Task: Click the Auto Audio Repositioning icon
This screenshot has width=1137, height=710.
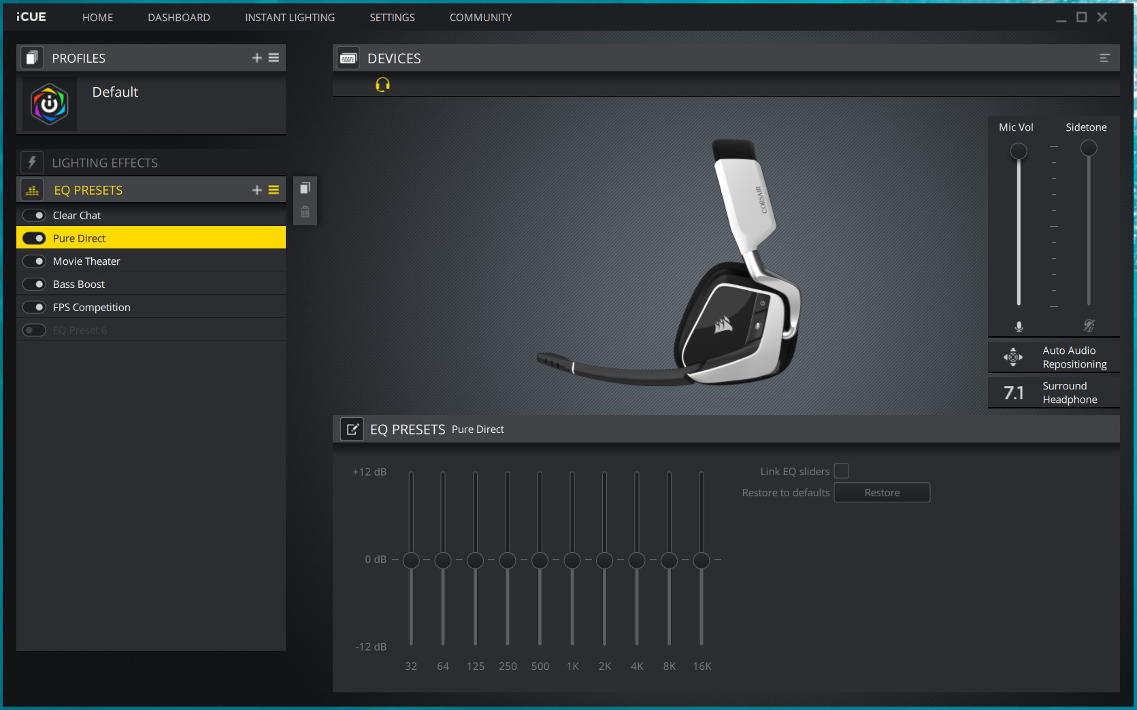Action: [1013, 357]
